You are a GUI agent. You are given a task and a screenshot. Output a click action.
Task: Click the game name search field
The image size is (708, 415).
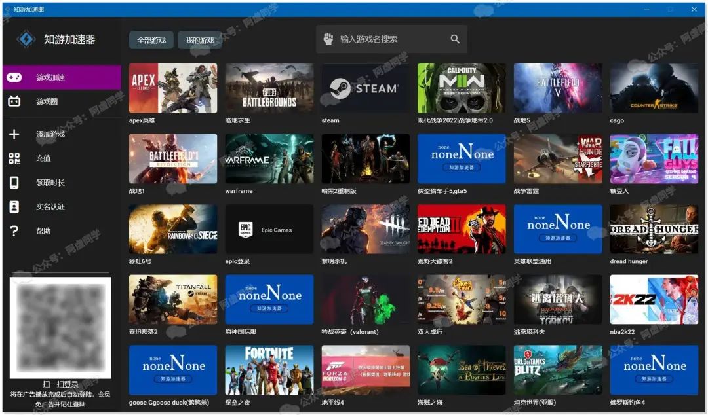pos(391,39)
